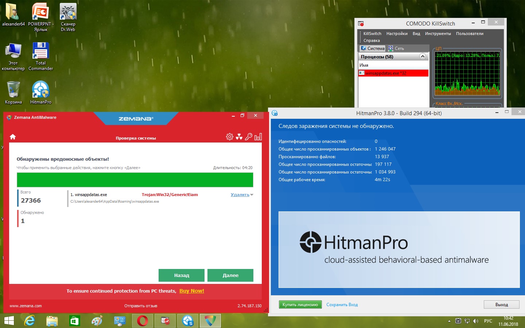Open Control Panel taskbar icon
This screenshot has height=328, width=525.
(x=120, y=321)
